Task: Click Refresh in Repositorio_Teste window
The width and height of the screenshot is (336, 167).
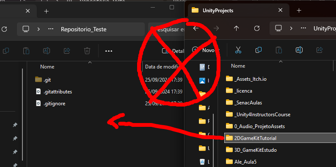Action: (4, 29)
